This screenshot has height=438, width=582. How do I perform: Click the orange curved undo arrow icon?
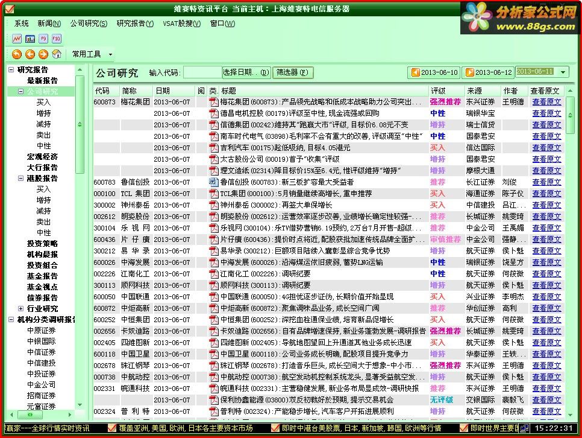[x=17, y=54]
